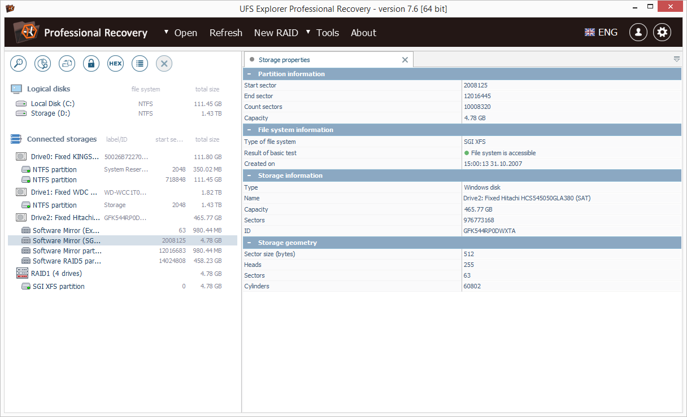Select the SGI XFS partition under RAID1
The image size is (687, 417).
[x=58, y=286]
